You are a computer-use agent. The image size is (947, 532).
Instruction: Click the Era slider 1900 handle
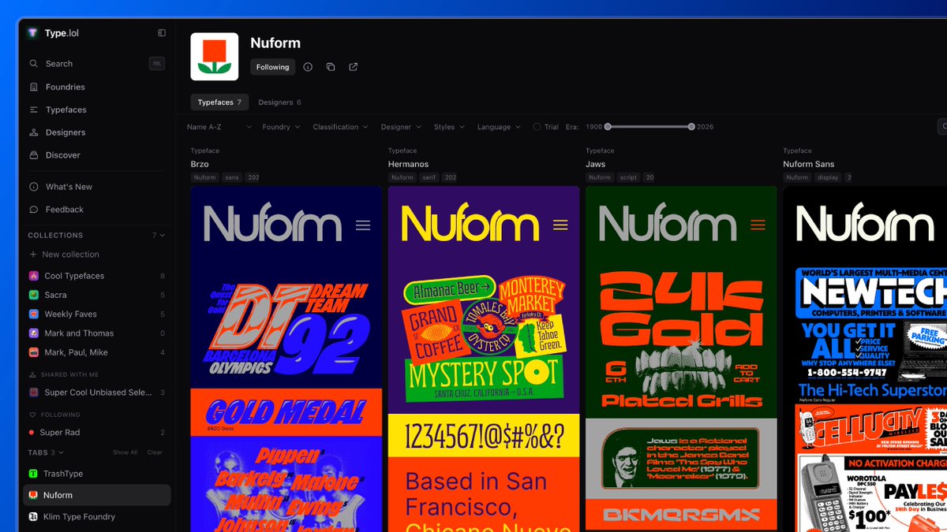(608, 127)
